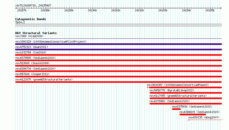Screen dimensions: 229x130
Task: Open variant nsv6378960 (Sedlazeck2020) label
Action: point(170,101)
